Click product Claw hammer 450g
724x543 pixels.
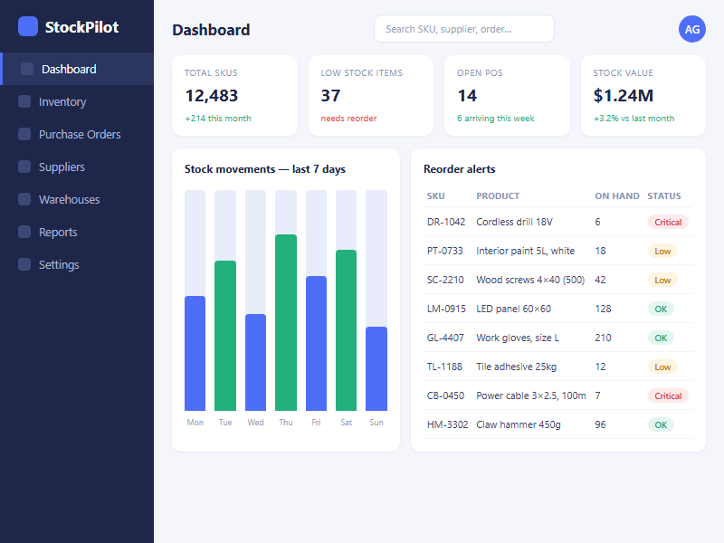click(x=519, y=424)
